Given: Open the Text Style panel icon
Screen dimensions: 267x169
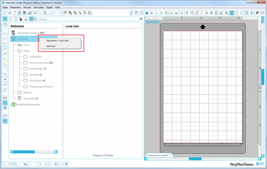Looking at the screenshot, I should point(181,13).
